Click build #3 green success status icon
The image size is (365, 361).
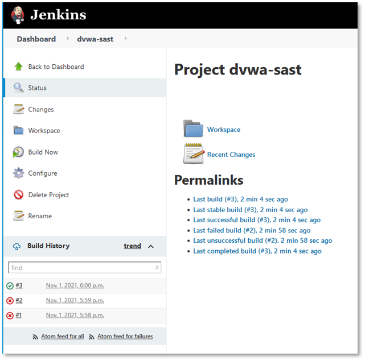click(10, 285)
